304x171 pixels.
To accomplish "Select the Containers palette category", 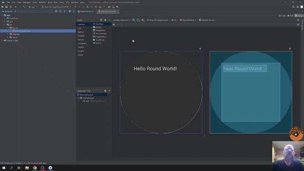I will [x=82, y=43].
